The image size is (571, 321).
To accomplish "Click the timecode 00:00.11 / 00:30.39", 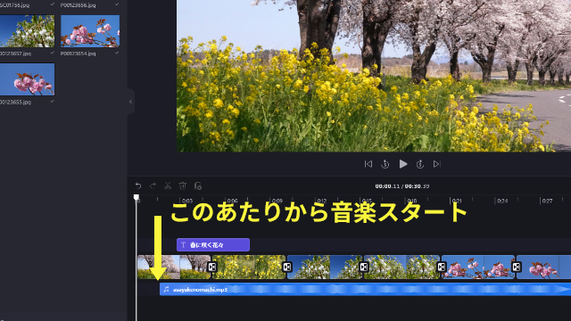I will point(402,186).
